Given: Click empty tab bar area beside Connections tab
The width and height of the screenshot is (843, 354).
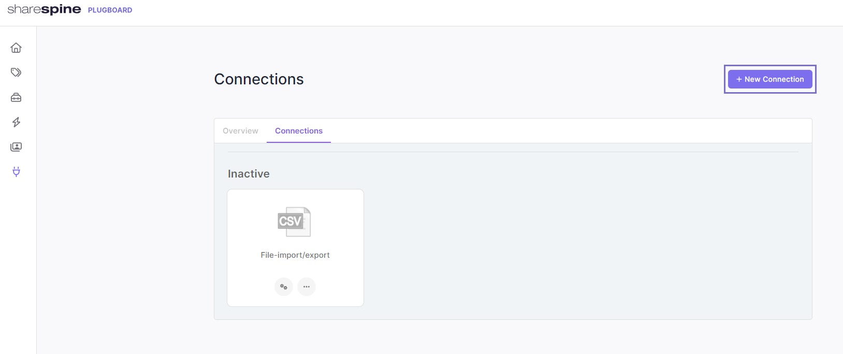Looking at the screenshot, I should [570, 131].
